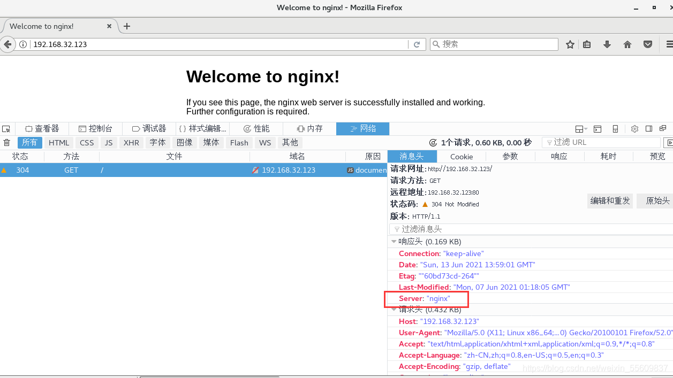Open Pocket save icon

click(x=648, y=44)
